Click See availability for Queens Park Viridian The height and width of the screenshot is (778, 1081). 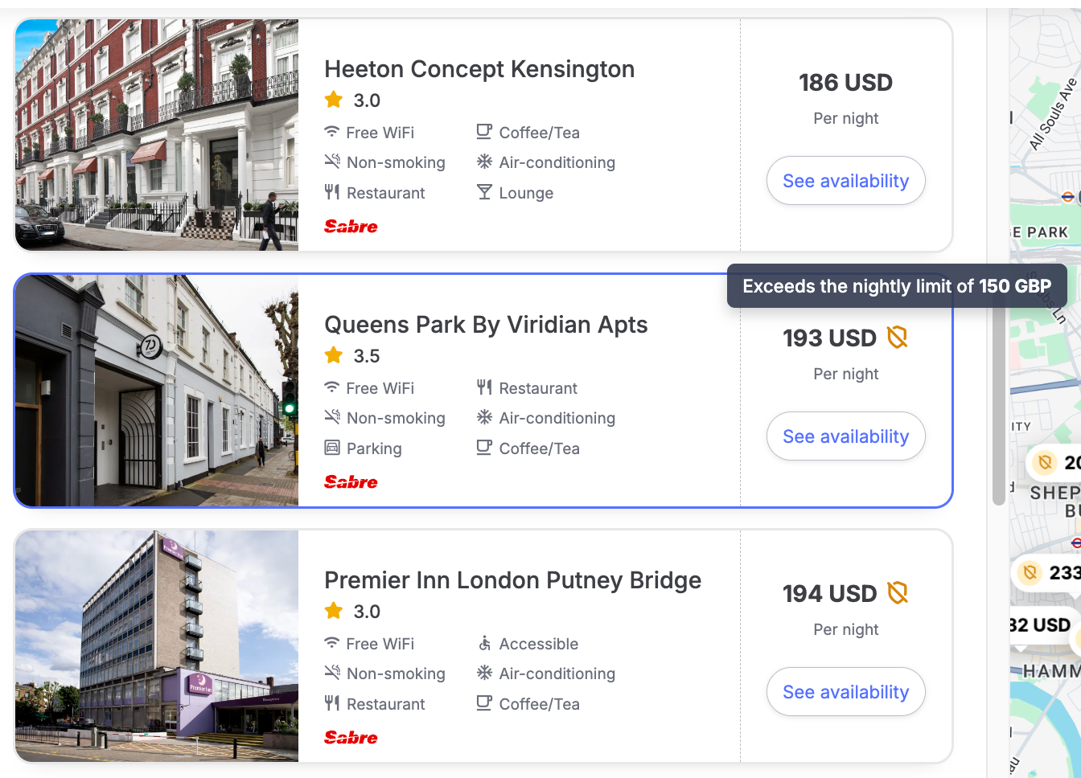845,436
